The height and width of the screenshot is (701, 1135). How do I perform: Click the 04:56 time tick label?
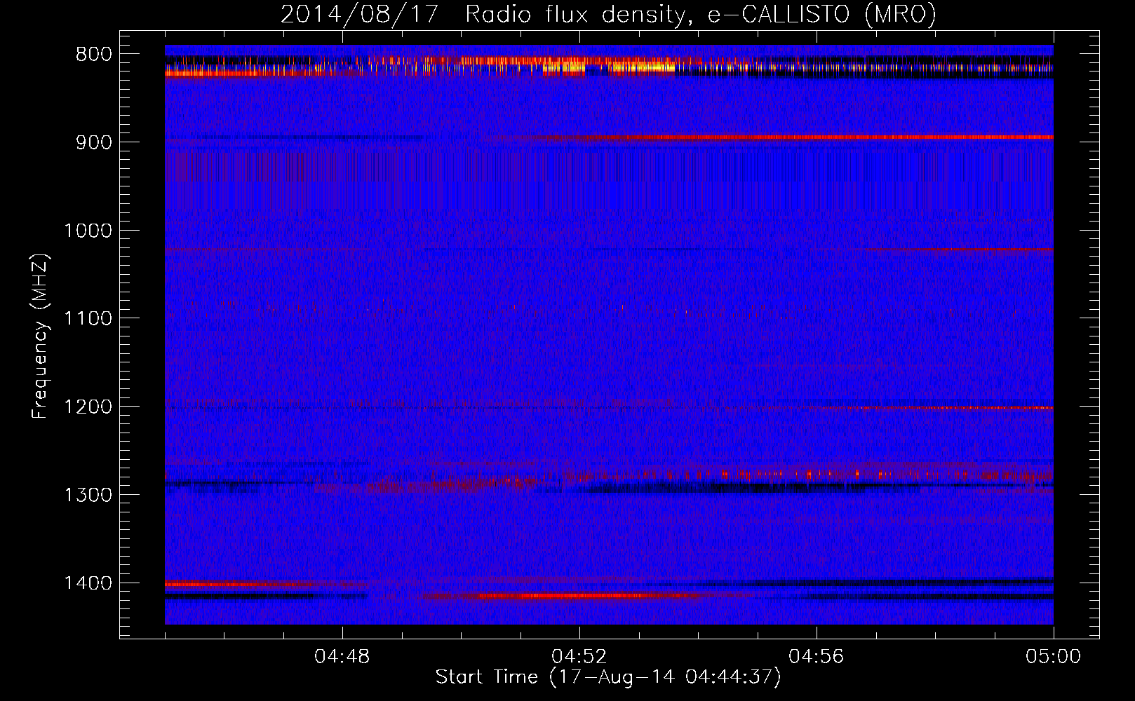(817, 657)
